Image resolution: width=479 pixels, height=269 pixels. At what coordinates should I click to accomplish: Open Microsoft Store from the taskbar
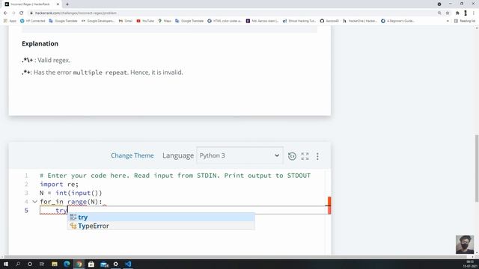click(x=91, y=264)
